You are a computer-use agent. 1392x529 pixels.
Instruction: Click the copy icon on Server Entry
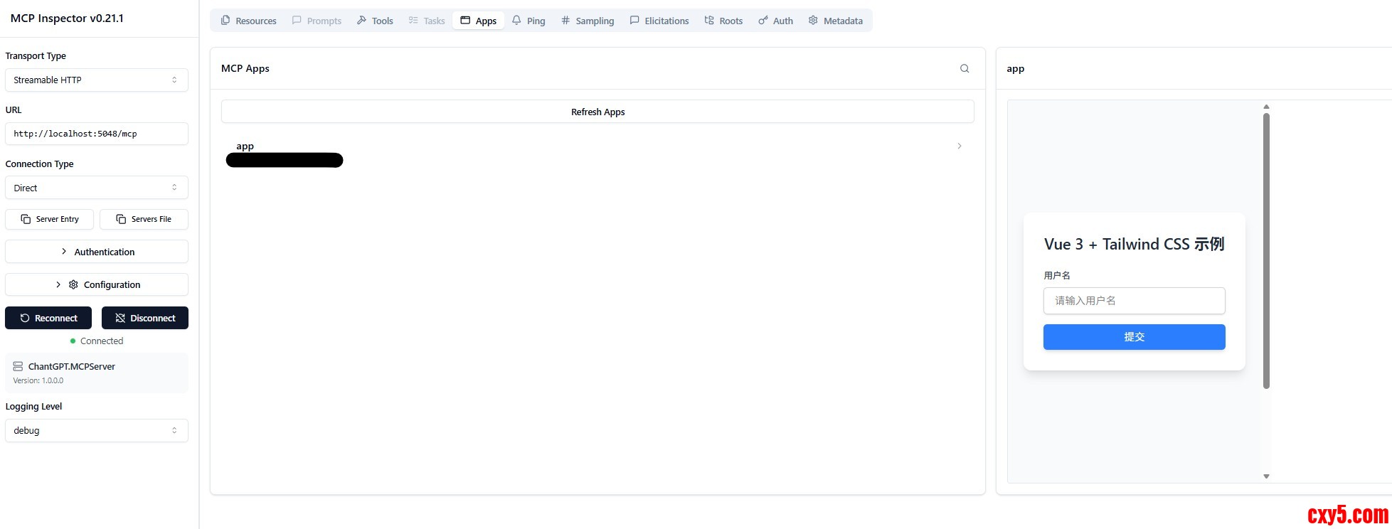[26, 219]
